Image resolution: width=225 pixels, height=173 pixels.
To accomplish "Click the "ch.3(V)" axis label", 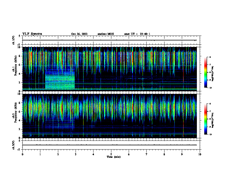I will 13,145.
